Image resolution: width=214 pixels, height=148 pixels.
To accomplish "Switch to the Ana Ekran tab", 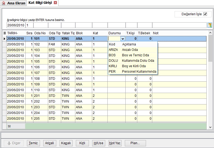I will 14,3.
